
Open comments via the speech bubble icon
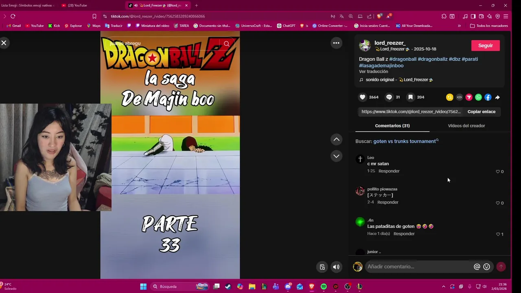coord(389,97)
